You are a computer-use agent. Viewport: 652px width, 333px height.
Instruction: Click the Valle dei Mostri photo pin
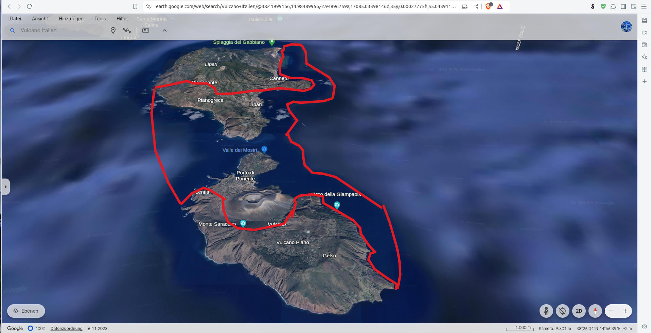click(x=264, y=149)
